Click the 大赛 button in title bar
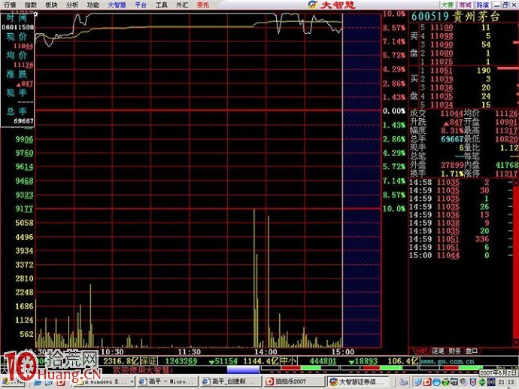This screenshot has width=519, height=389. tap(448, 5)
